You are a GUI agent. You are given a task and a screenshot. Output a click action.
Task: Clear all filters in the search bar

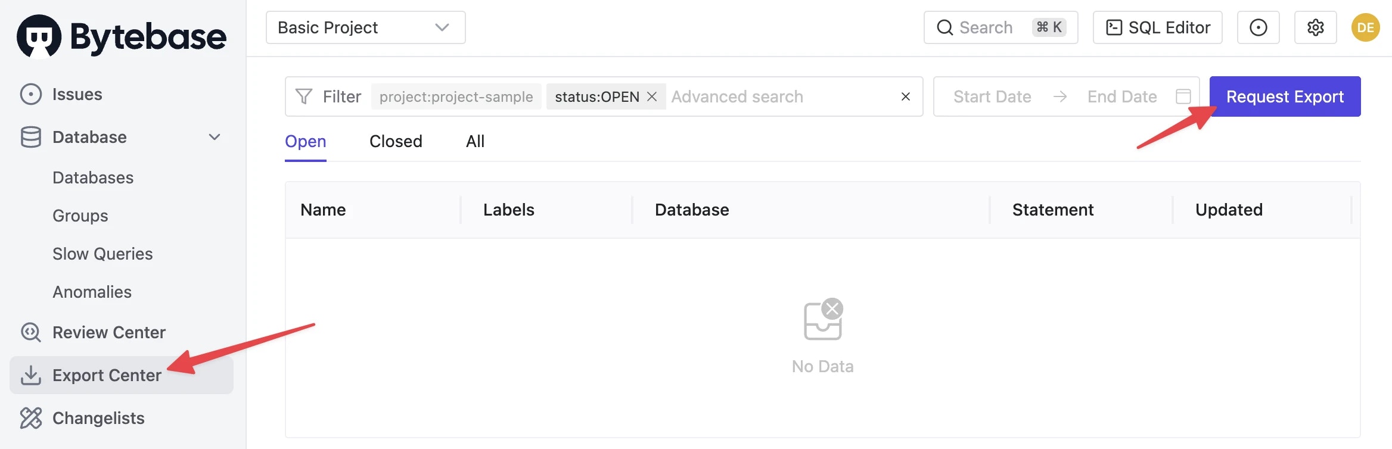(906, 96)
